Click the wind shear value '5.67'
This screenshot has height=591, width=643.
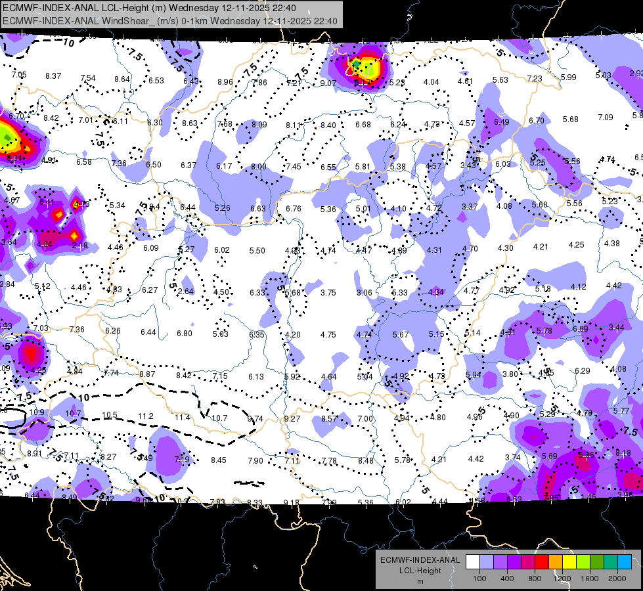pos(401,335)
